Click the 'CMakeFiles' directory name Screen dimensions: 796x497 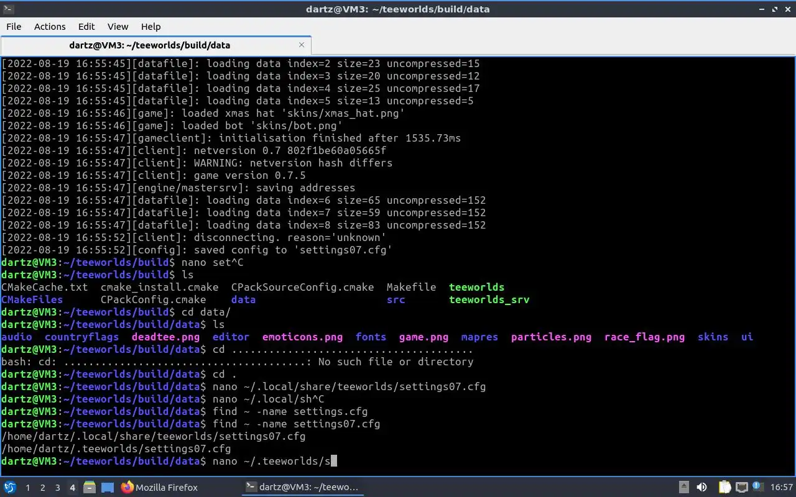[x=32, y=299]
